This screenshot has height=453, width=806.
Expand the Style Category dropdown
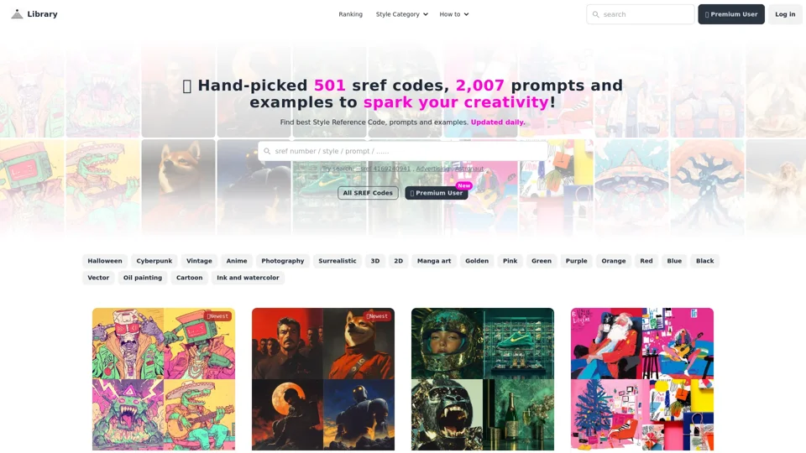point(401,14)
